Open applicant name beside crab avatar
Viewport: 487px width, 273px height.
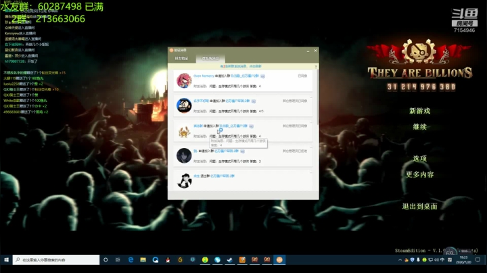(198, 126)
